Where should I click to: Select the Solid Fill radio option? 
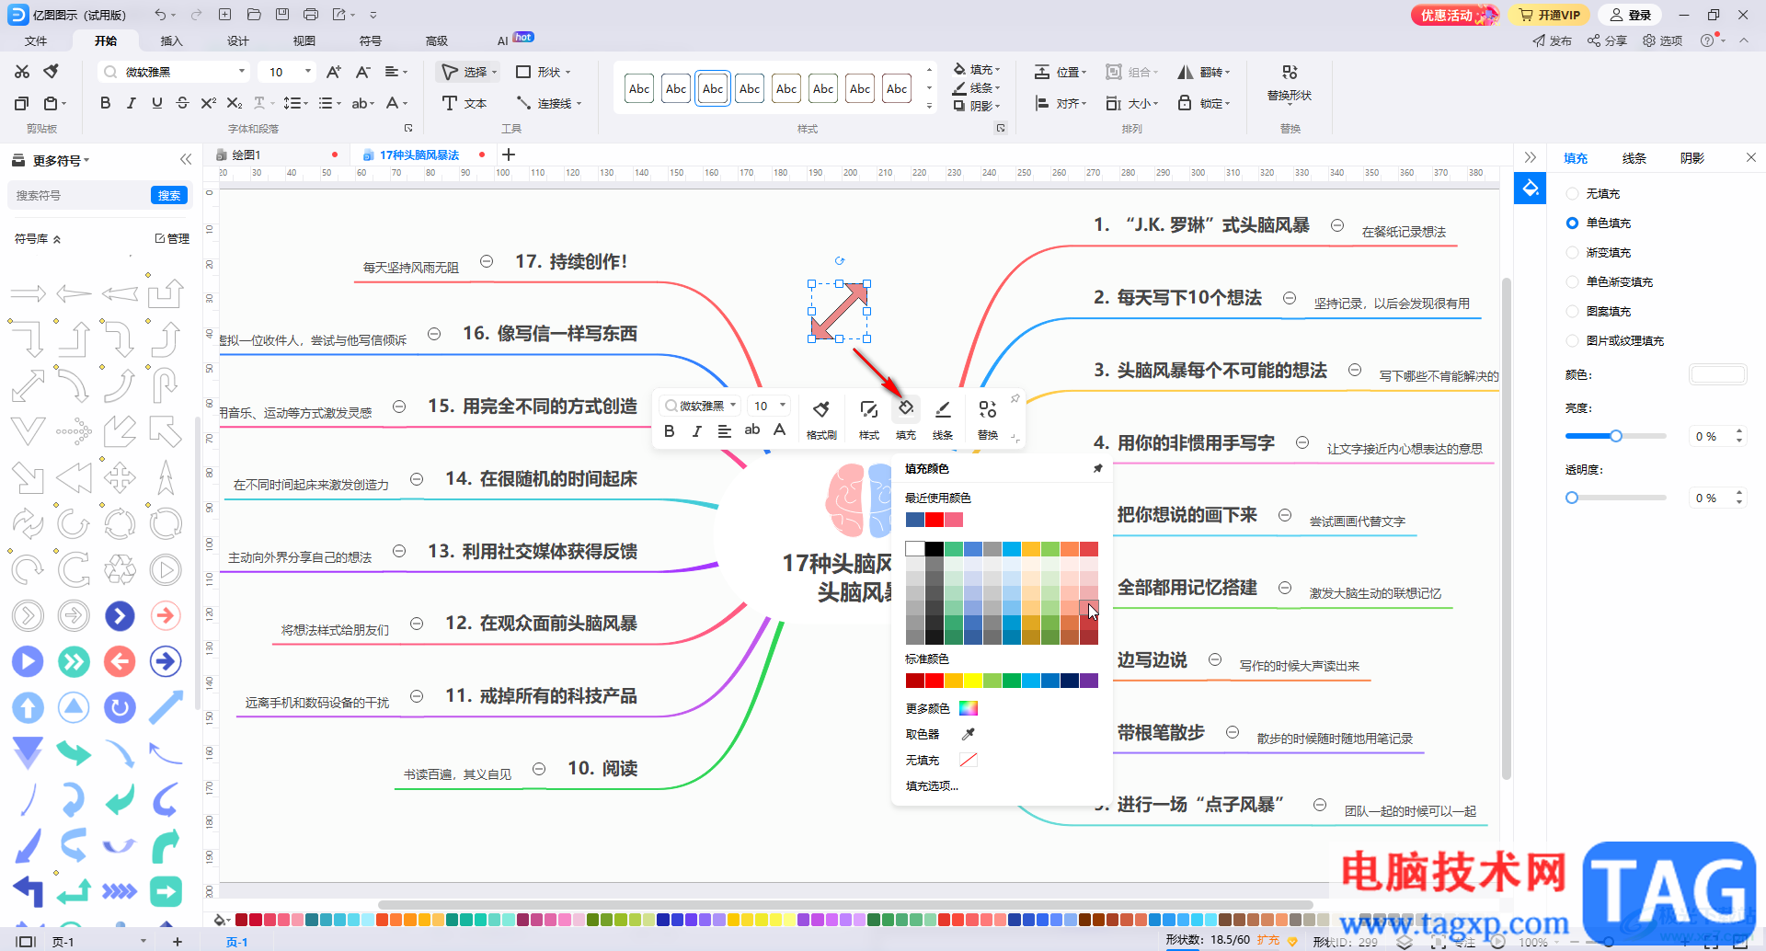tap(1572, 223)
